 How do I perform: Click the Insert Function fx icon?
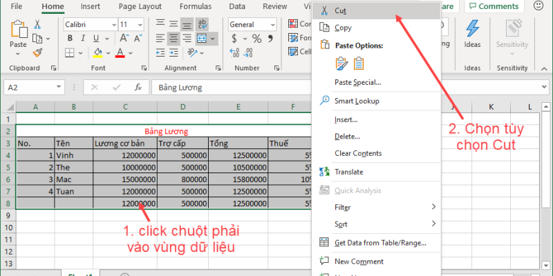tap(138, 88)
